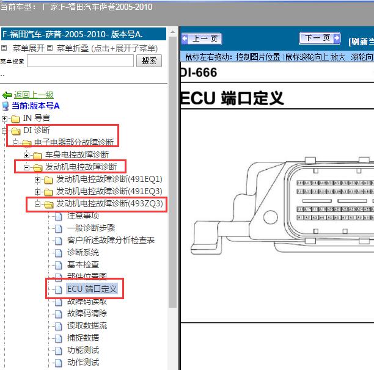Expand 发动机电控故障诊断(491EQ3) node

coord(37,192)
